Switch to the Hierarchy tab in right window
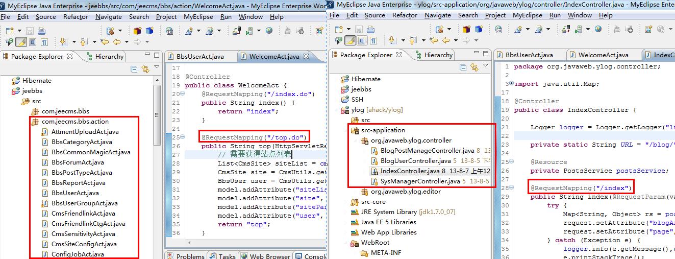This screenshot has height=259, width=675. coord(438,55)
